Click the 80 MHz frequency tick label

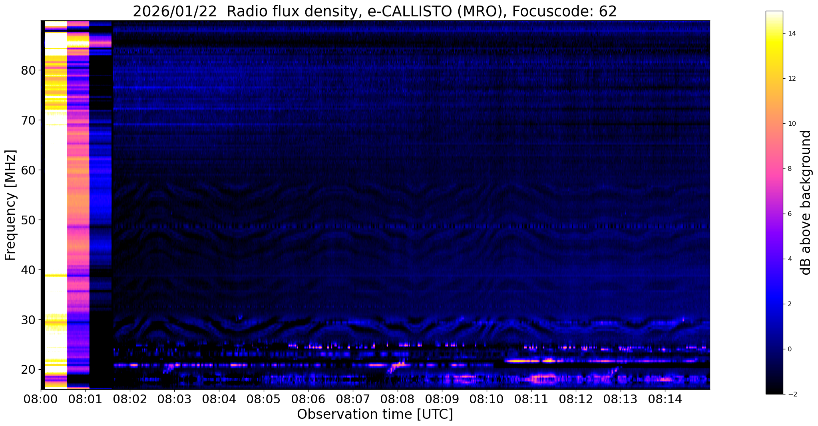click(x=29, y=71)
